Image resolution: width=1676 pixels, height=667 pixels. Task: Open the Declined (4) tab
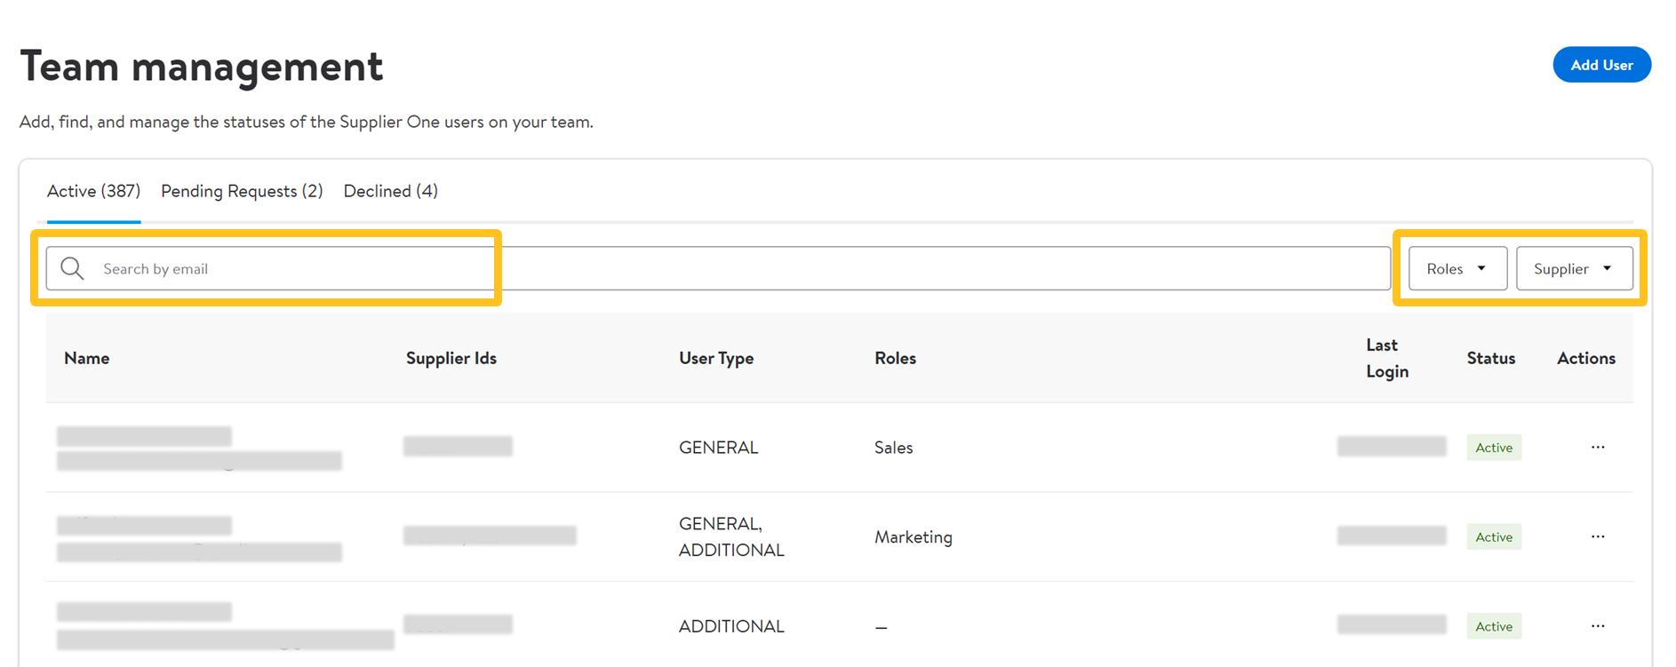click(390, 191)
